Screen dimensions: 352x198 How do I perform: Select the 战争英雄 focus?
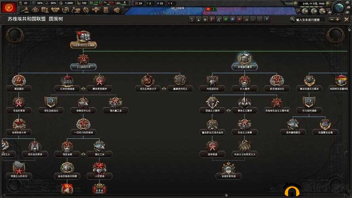tap(212, 148)
